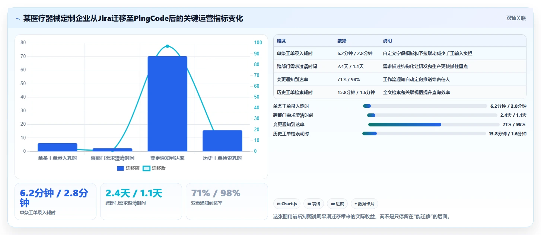Image resolution: width=541 pixels, height=235 pixels.
Task: Click the lightning icon beside the title
Action: (x=17, y=19)
